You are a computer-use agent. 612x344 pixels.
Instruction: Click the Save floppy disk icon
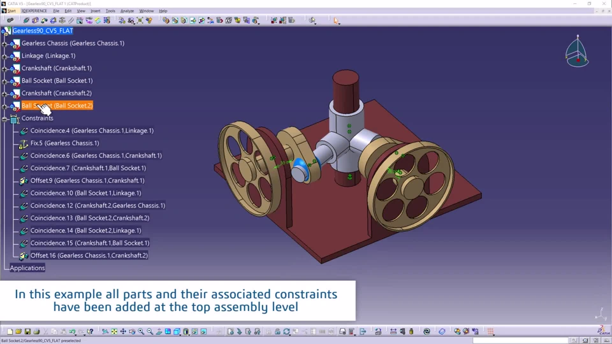(27, 331)
